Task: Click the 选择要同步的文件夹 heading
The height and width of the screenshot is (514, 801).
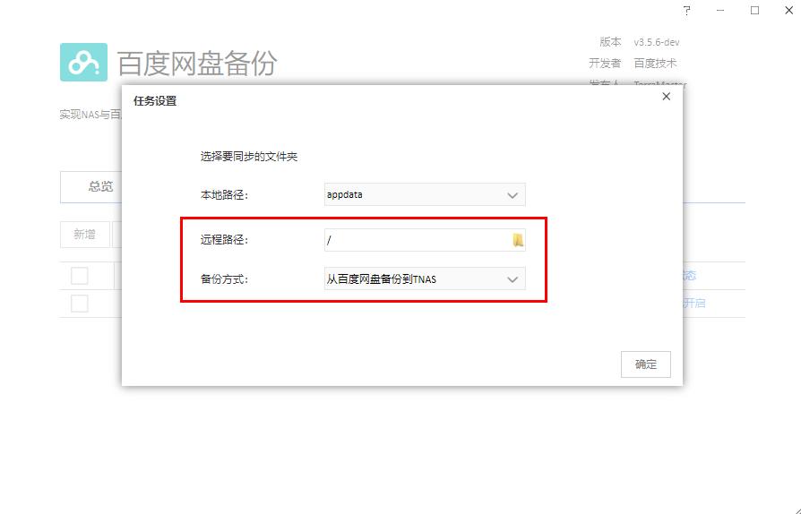Action: pos(249,157)
